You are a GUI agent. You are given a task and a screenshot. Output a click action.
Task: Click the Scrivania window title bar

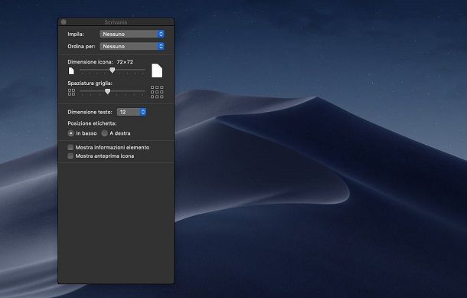(116, 22)
